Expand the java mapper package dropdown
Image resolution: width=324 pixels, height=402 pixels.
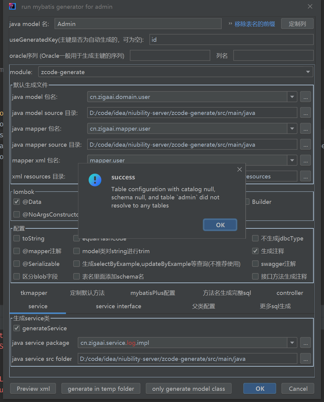pyautogui.click(x=292, y=128)
